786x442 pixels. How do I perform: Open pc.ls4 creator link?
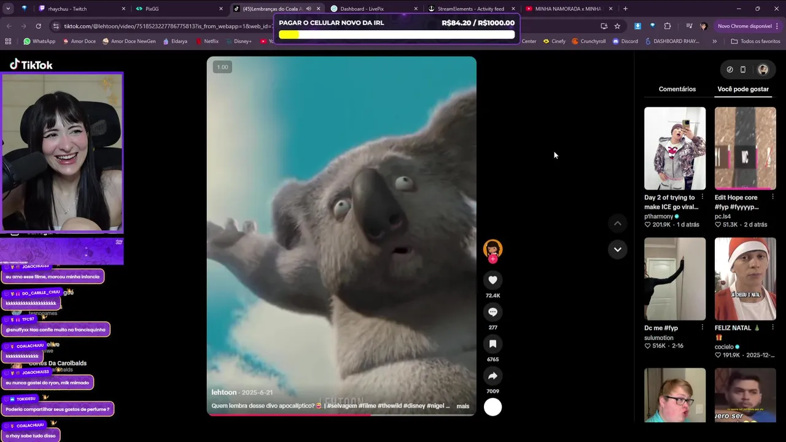723,217
